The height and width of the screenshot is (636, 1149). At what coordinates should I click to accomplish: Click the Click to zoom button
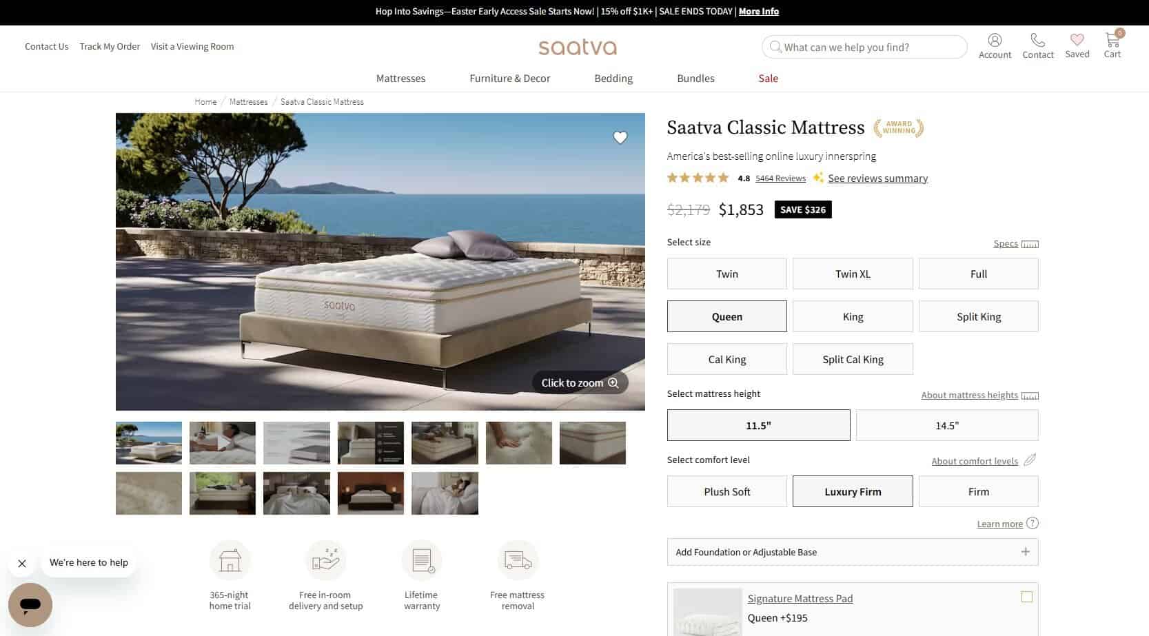point(580,382)
